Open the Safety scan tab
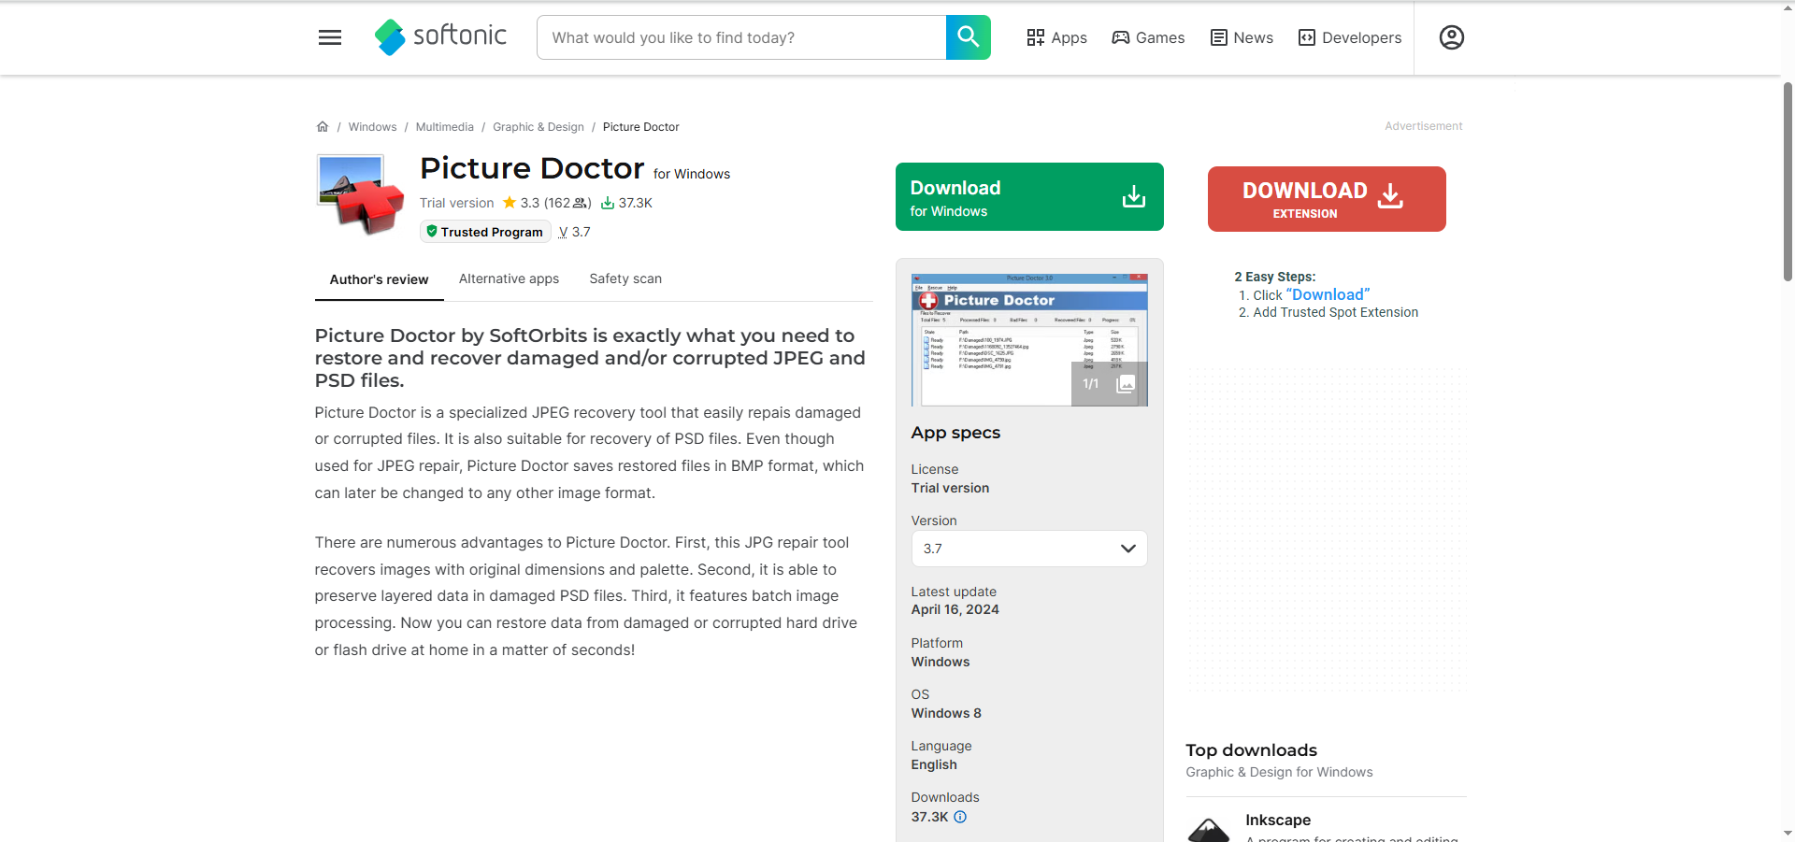 click(625, 278)
